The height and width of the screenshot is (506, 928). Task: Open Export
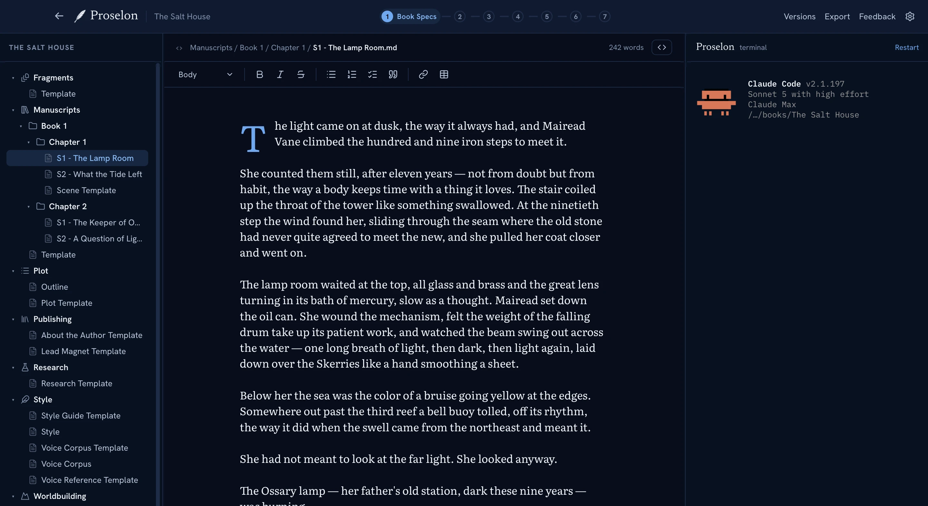(x=837, y=16)
